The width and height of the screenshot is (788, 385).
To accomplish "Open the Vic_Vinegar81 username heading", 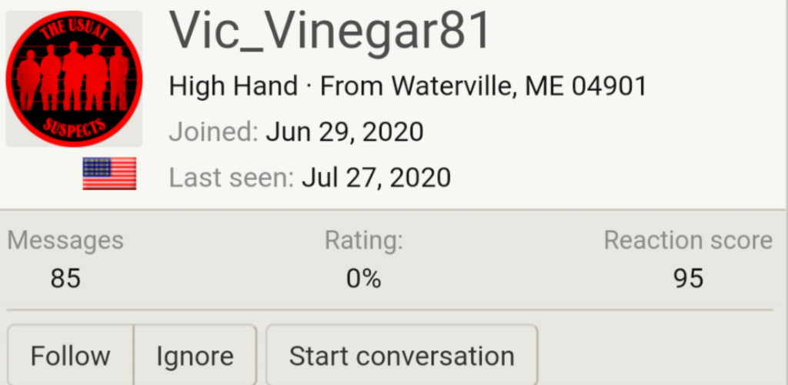I will pos(330,31).
